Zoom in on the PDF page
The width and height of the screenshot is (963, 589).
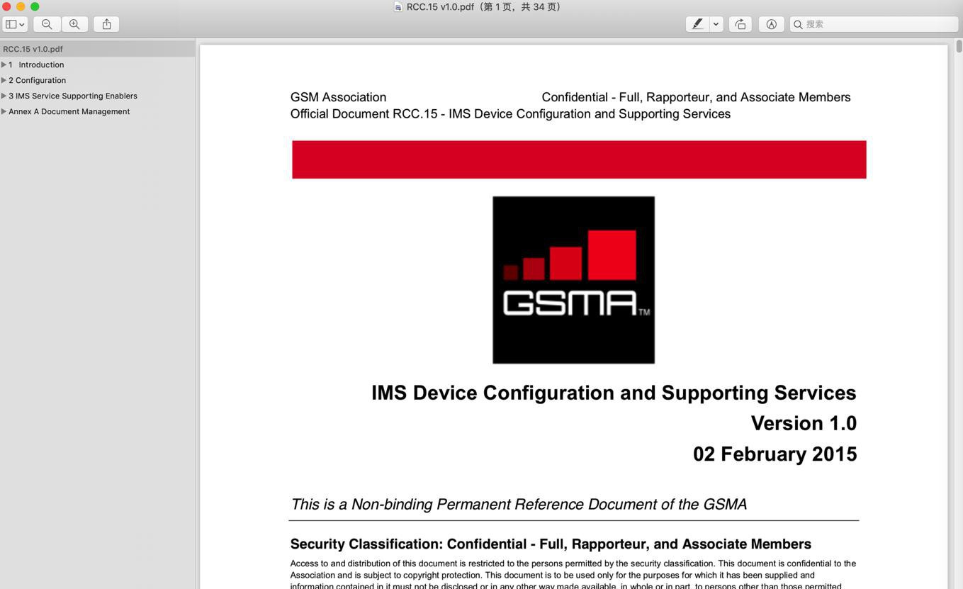coord(74,24)
